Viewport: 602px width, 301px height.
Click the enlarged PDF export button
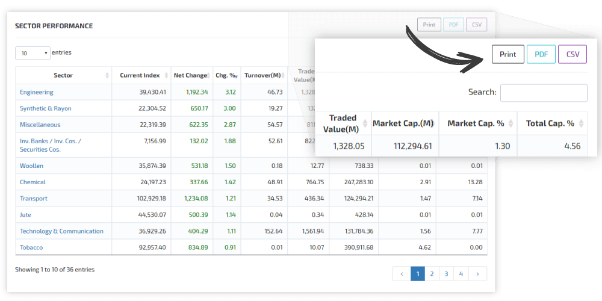(541, 54)
